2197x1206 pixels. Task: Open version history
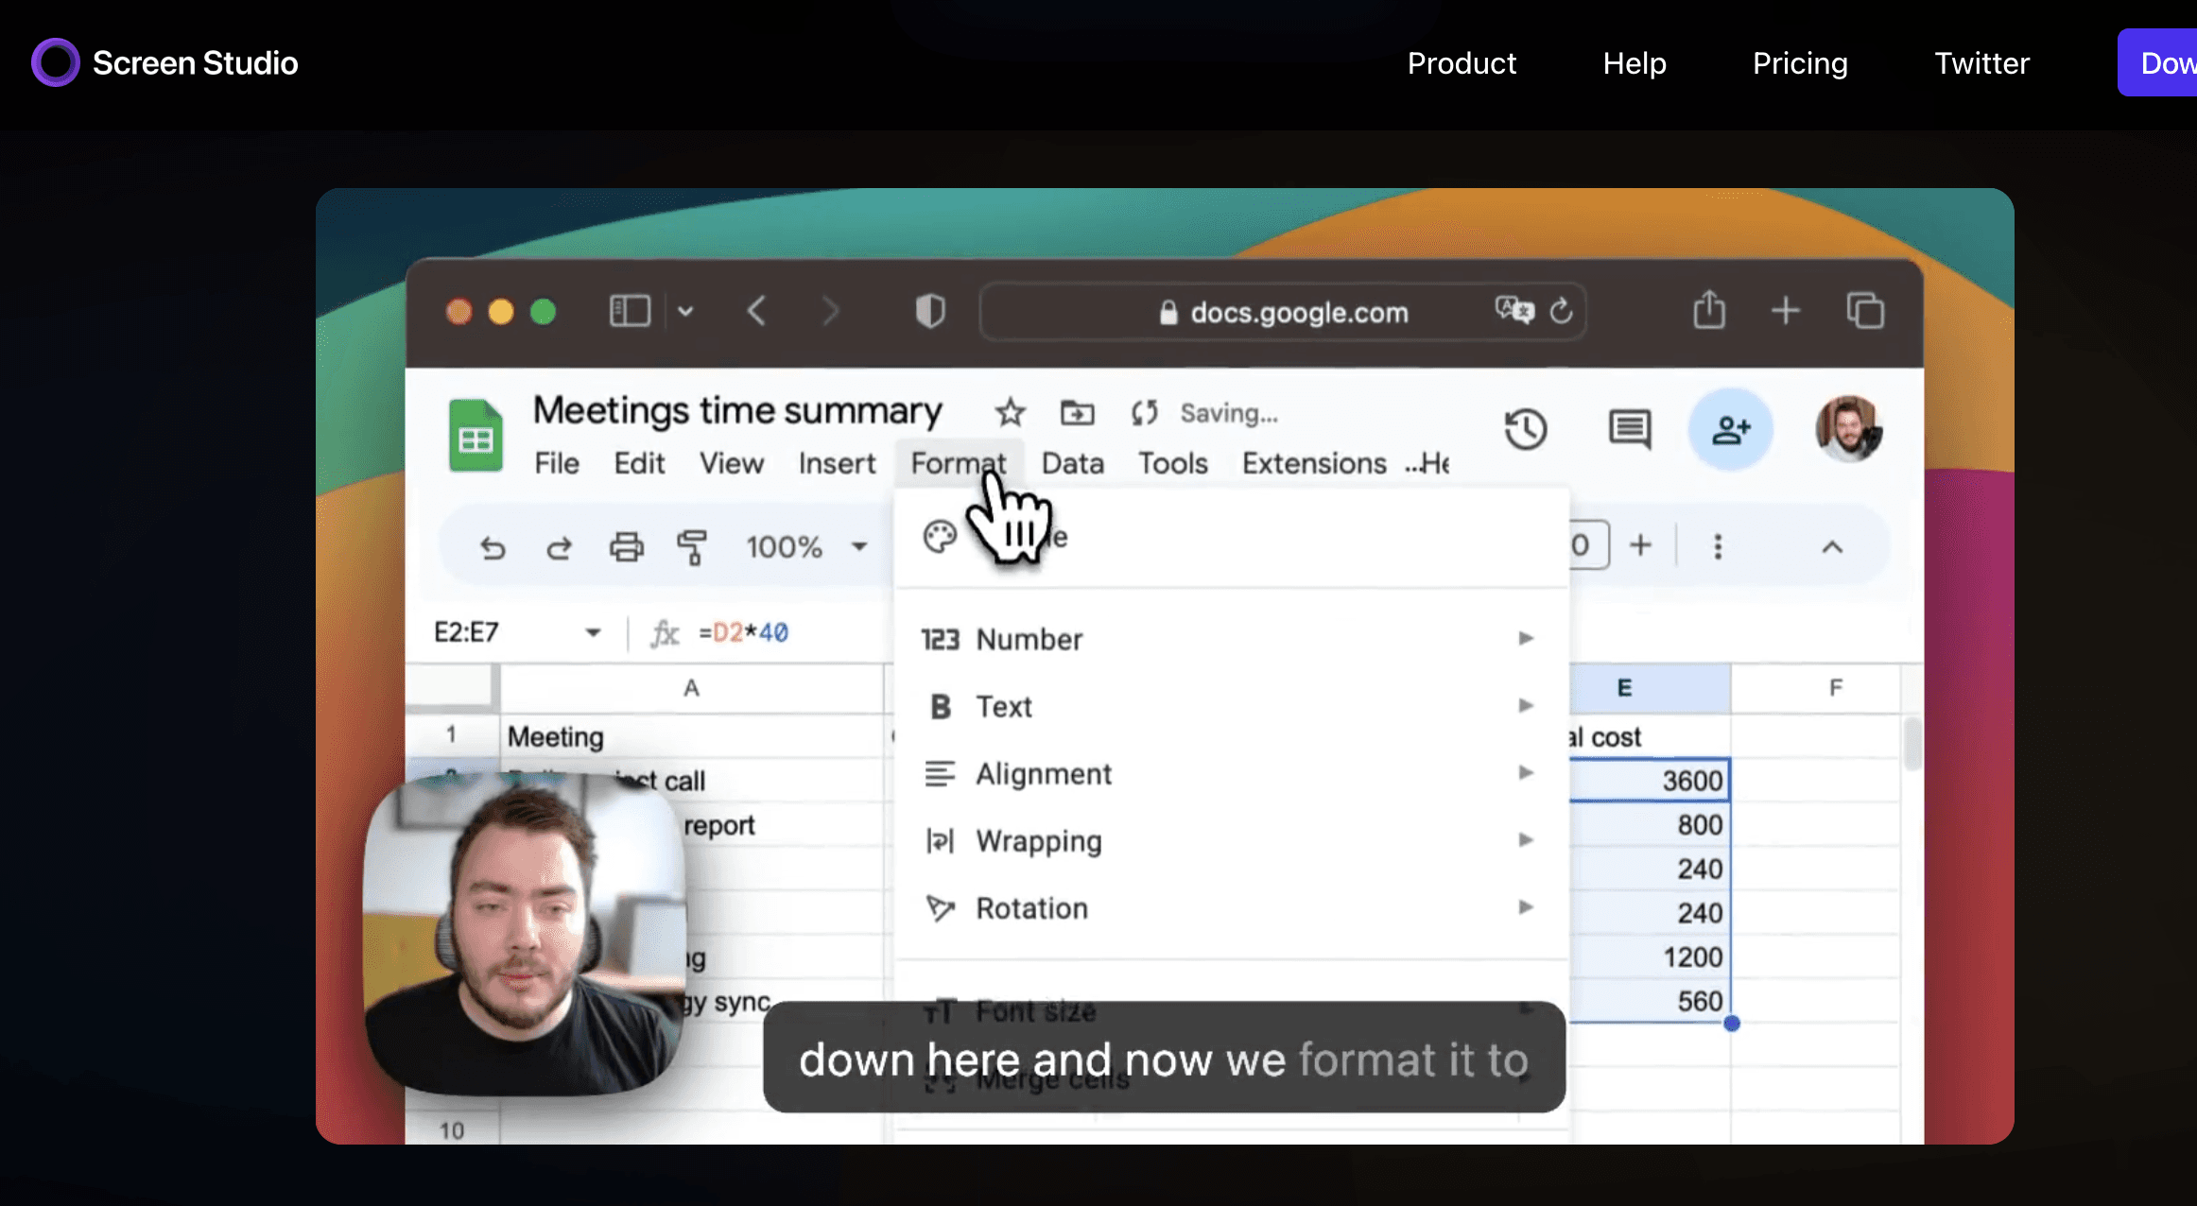pos(1526,429)
